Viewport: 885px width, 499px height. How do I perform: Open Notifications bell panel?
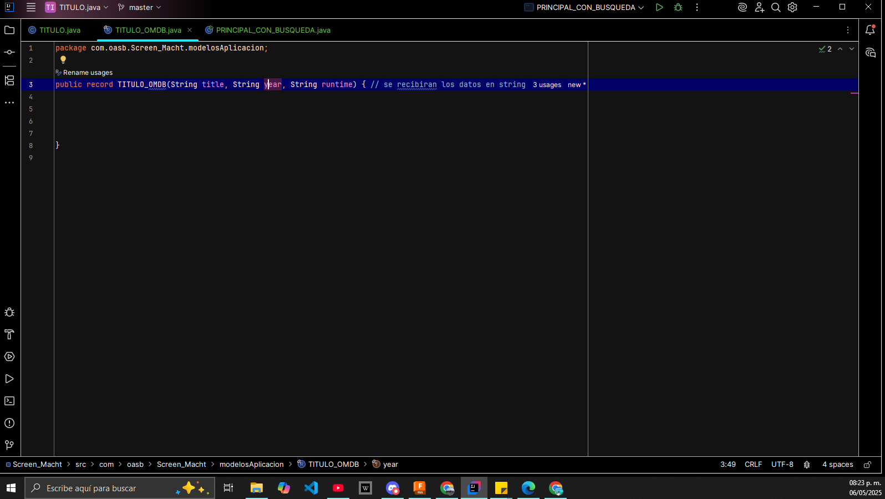(870, 30)
